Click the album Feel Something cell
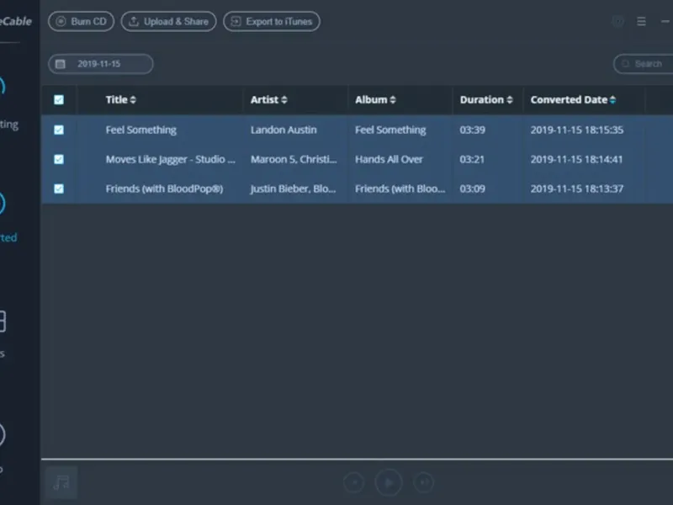The height and width of the screenshot is (505, 673). [390, 130]
